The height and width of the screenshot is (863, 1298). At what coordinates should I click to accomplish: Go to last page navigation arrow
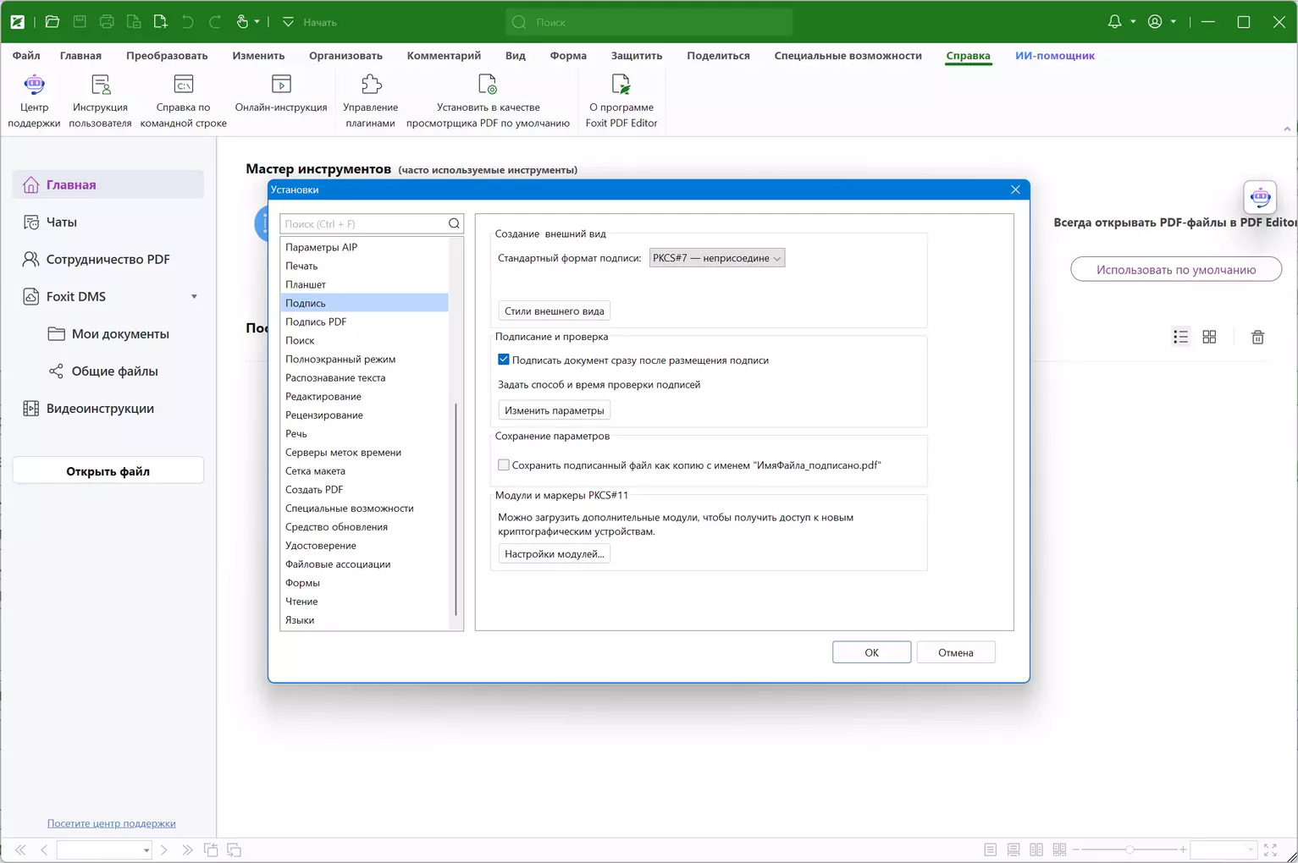tap(187, 849)
